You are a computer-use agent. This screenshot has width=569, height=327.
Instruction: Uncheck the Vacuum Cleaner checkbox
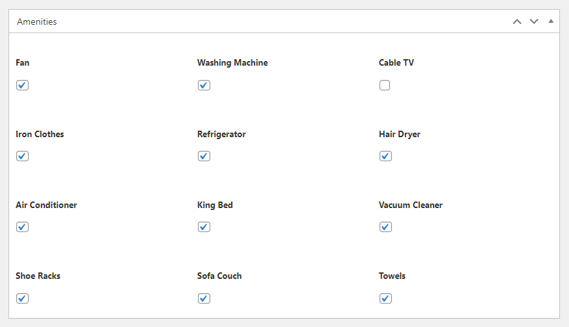[385, 227]
